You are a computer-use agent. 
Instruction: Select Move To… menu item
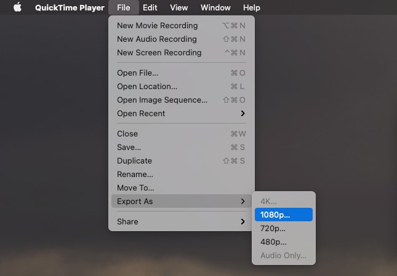182,188
